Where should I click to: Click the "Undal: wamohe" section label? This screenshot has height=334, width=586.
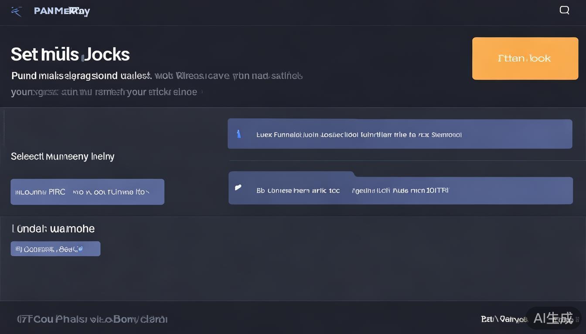click(53, 229)
